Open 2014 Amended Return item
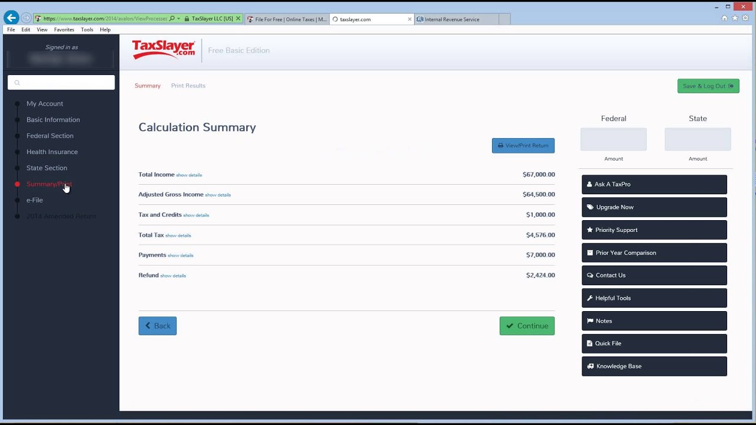This screenshot has height=425, width=756. coord(61,216)
